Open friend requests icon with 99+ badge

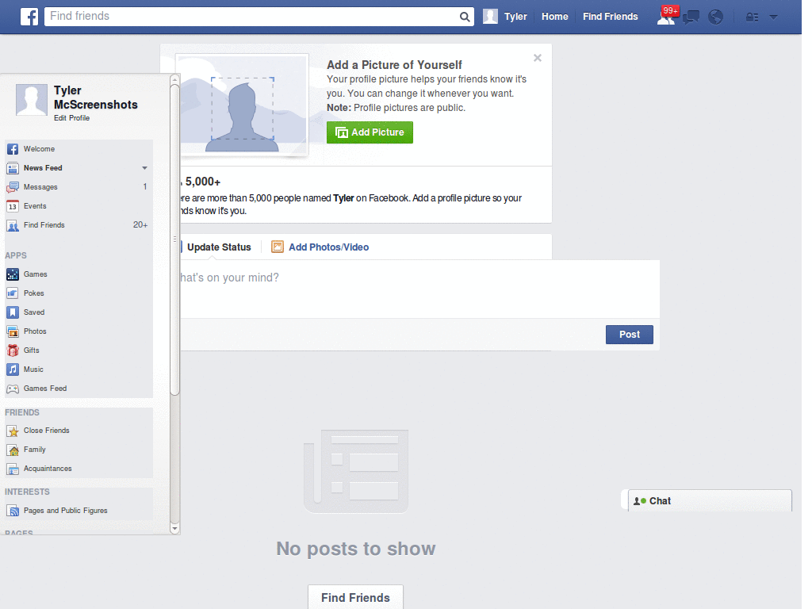pyautogui.click(x=667, y=16)
